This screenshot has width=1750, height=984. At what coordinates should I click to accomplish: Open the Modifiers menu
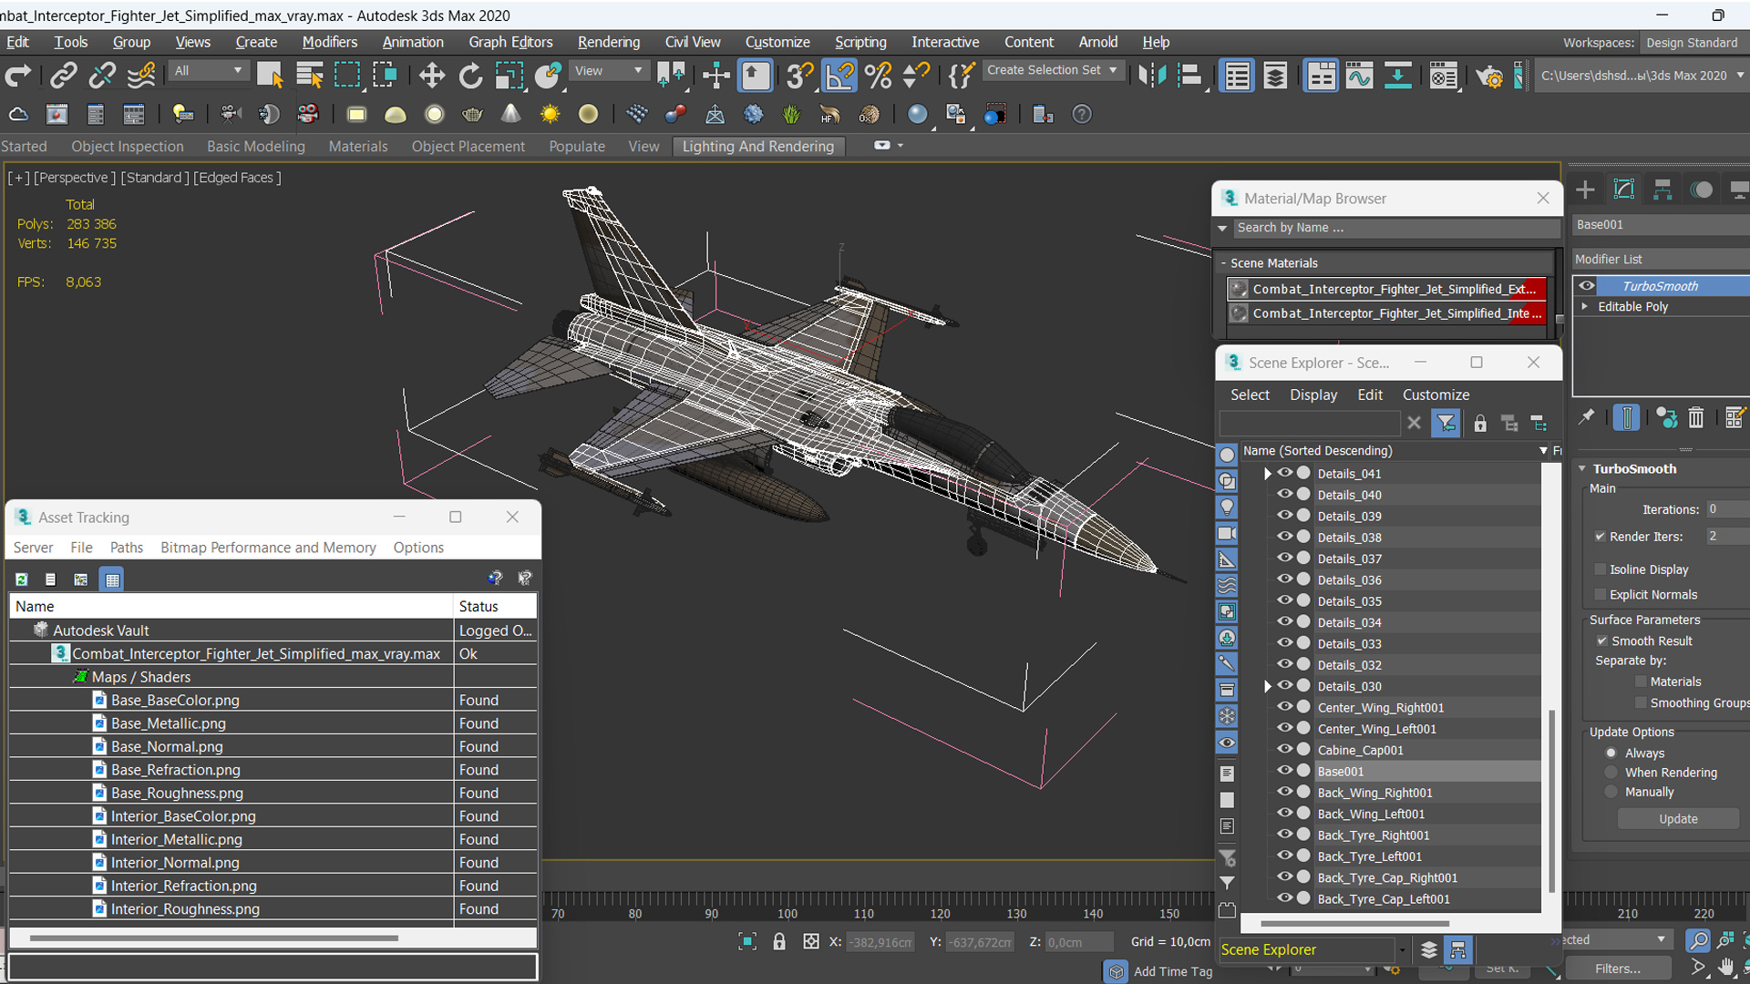click(329, 42)
